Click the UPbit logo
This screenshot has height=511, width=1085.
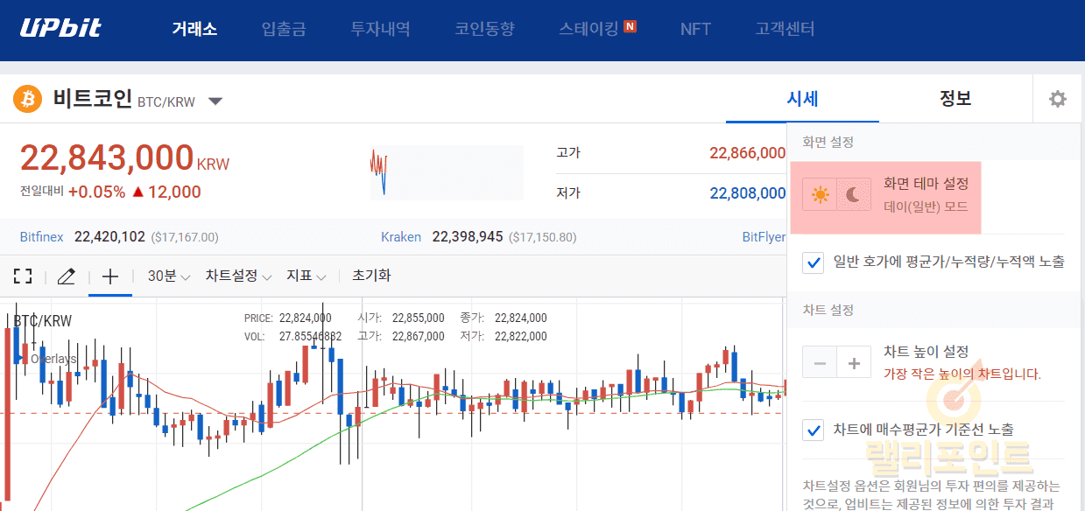pos(61,29)
